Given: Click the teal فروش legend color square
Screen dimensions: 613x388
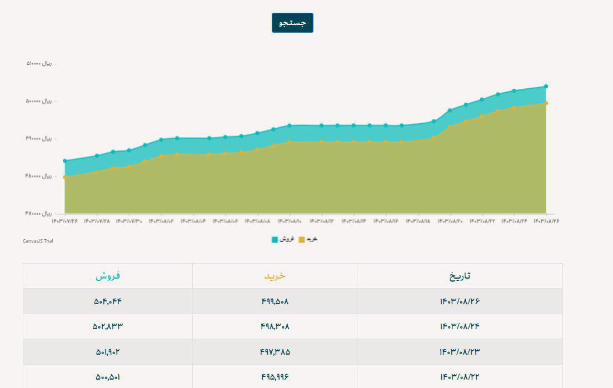Looking at the screenshot, I should point(275,240).
